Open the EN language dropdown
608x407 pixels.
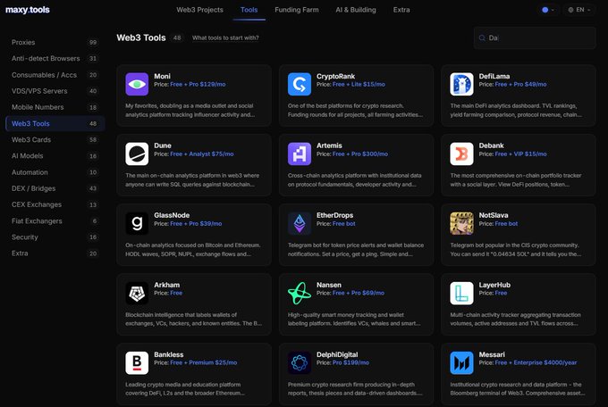(x=579, y=10)
